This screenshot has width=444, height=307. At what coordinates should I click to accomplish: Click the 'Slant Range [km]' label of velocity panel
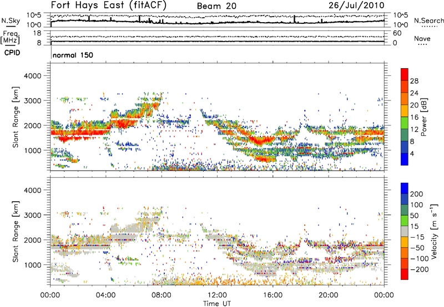(16, 231)
